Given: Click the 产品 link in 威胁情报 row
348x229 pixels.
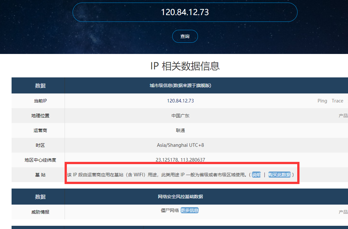Looking at the screenshot, I should 343,212.
